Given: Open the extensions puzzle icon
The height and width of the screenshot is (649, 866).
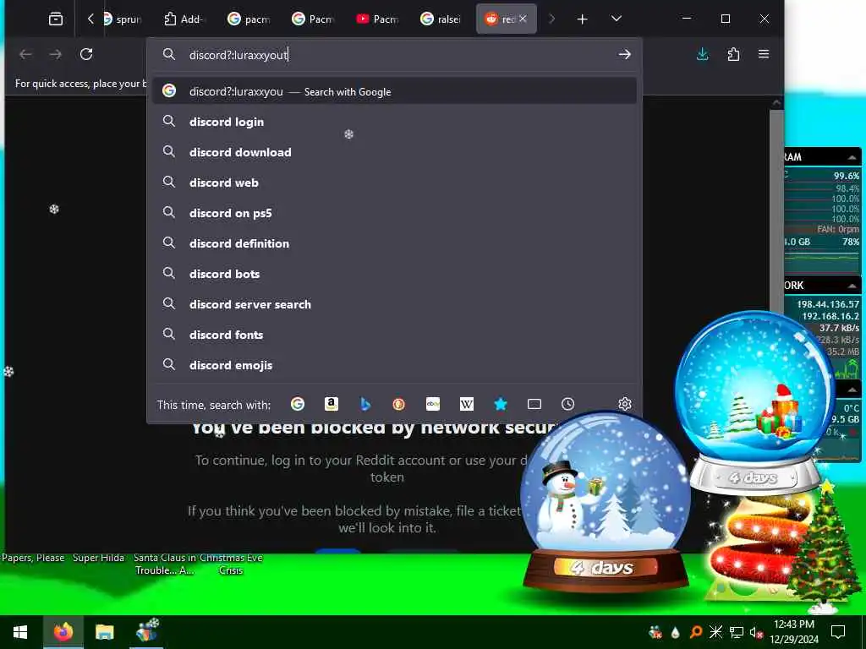Looking at the screenshot, I should pos(733,54).
